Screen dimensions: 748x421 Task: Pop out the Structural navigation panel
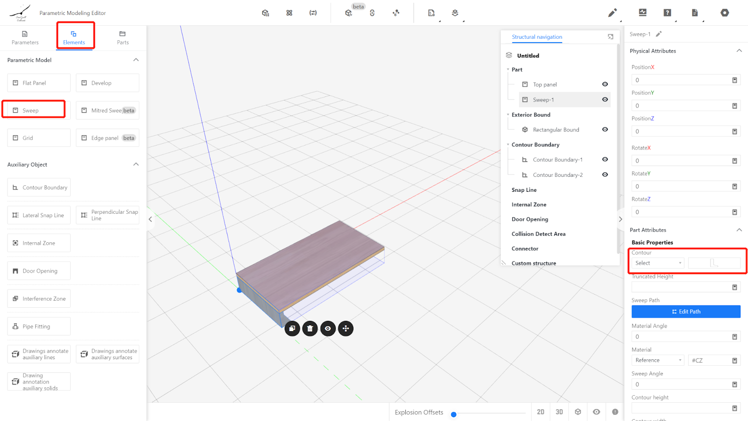611,37
